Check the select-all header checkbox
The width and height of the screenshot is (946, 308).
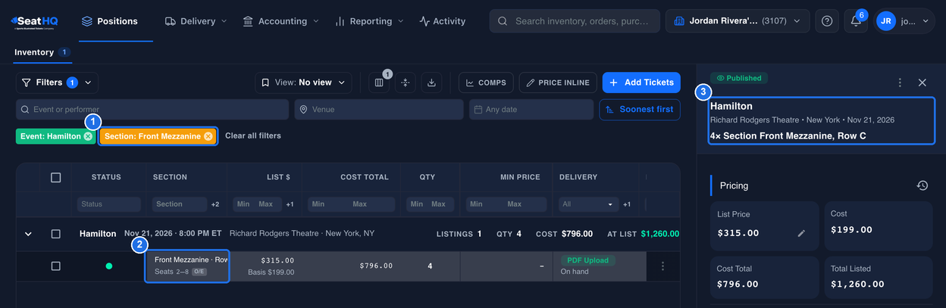click(55, 177)
